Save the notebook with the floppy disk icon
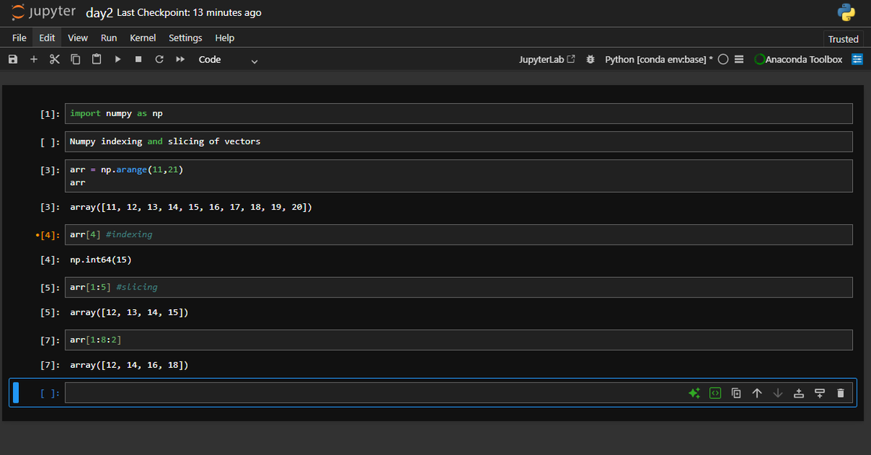Screen dimensions: 871x455 click(12, 60)
